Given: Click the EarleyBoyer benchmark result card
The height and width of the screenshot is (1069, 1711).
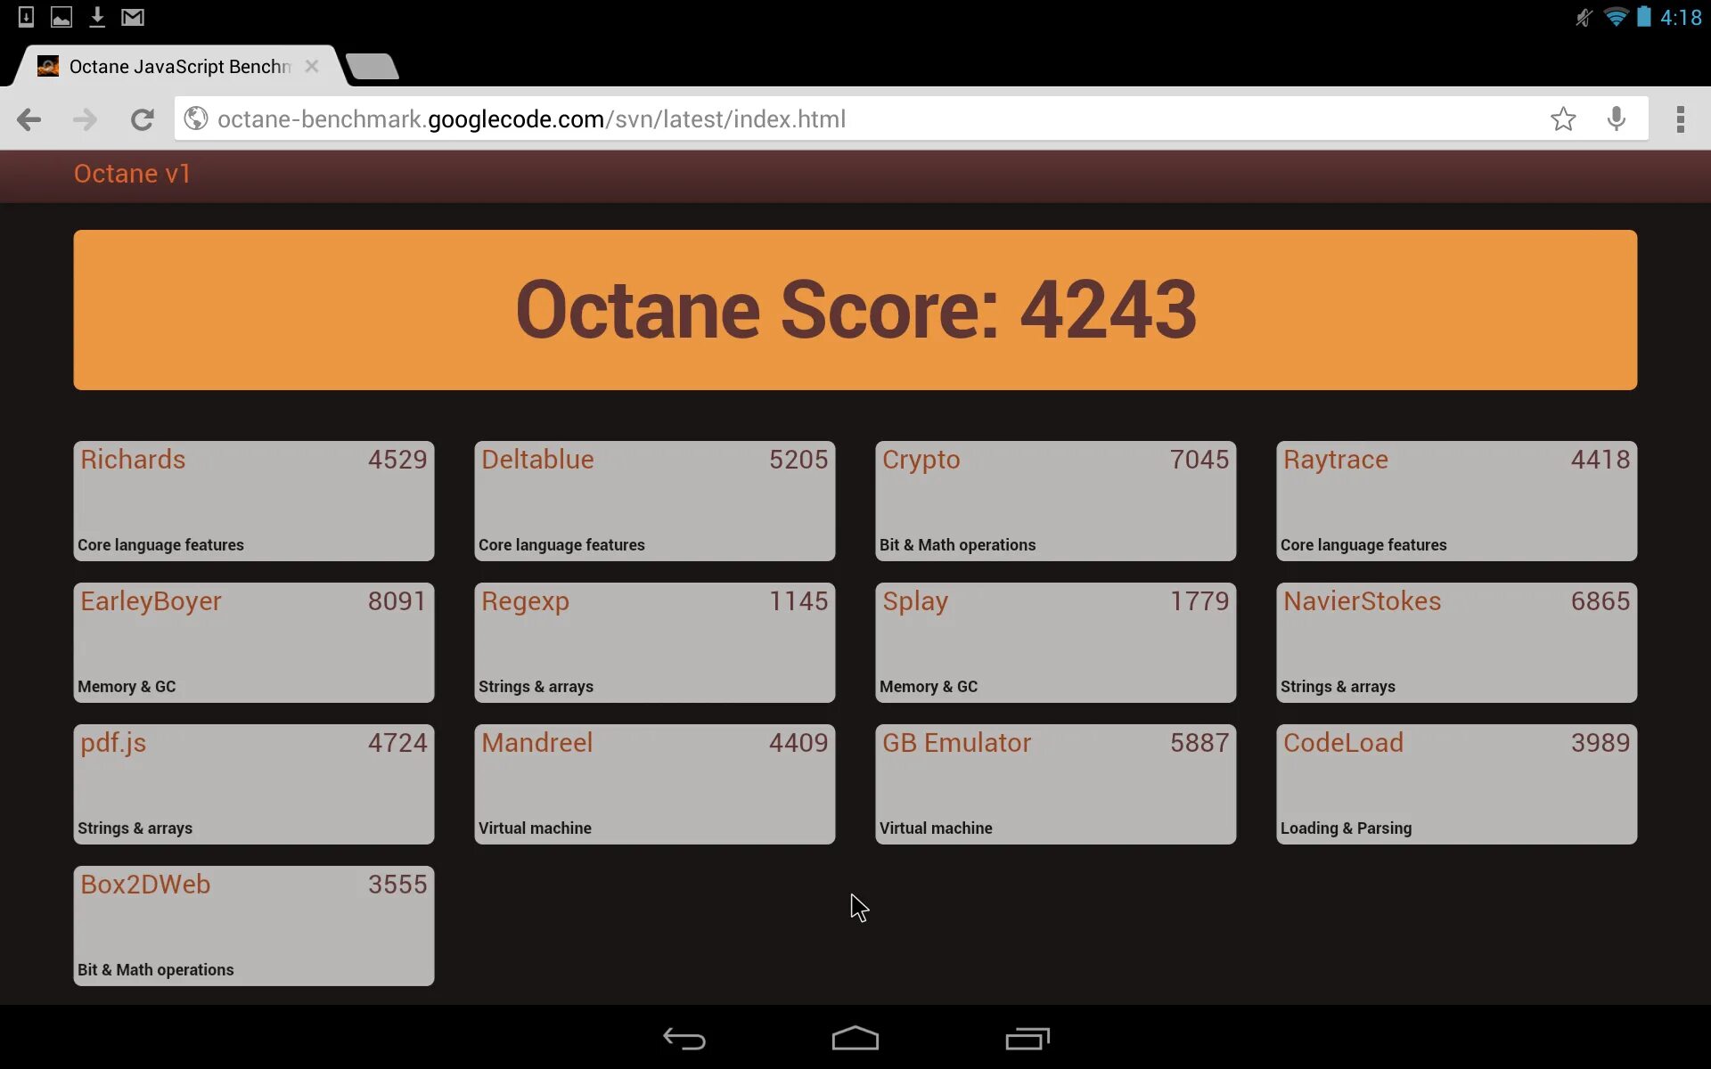Looking at the screenshot, I should tap(252, 641).
